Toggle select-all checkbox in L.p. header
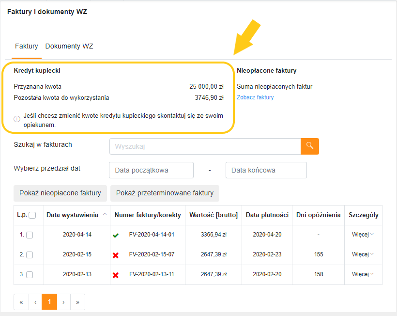Image resolution: width=397 pixels, height=316 pixels. [32, 215]
